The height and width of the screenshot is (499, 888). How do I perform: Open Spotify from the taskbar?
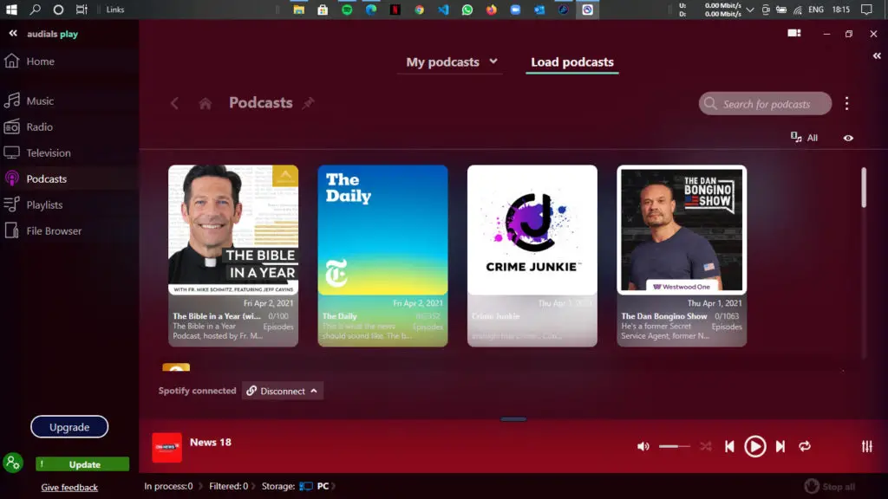347,10
